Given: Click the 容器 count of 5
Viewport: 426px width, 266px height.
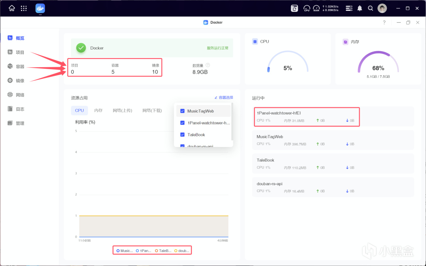Looking at the screenshot, I should [113, 72].
